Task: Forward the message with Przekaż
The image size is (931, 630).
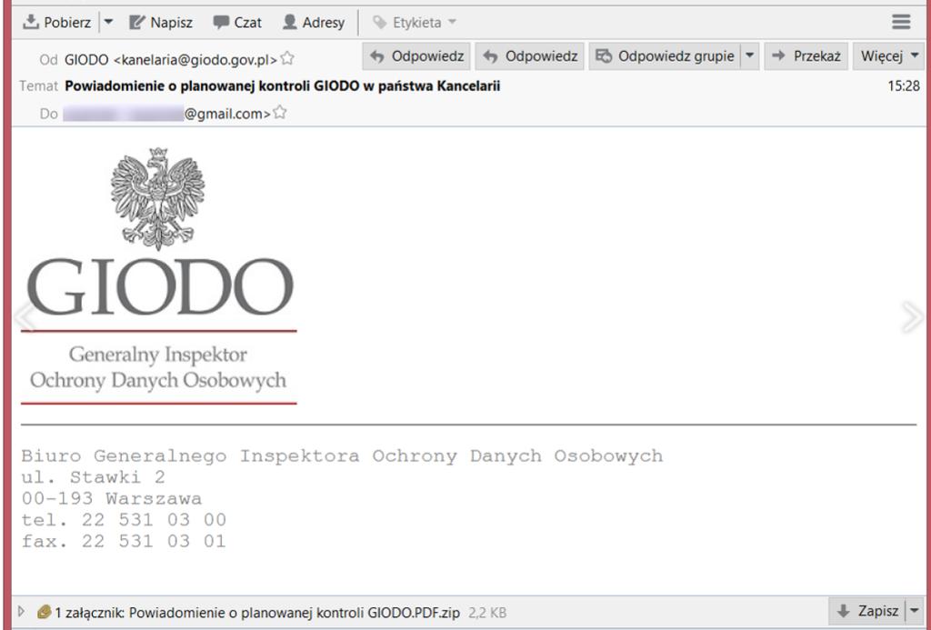Action: click(806, 56)
